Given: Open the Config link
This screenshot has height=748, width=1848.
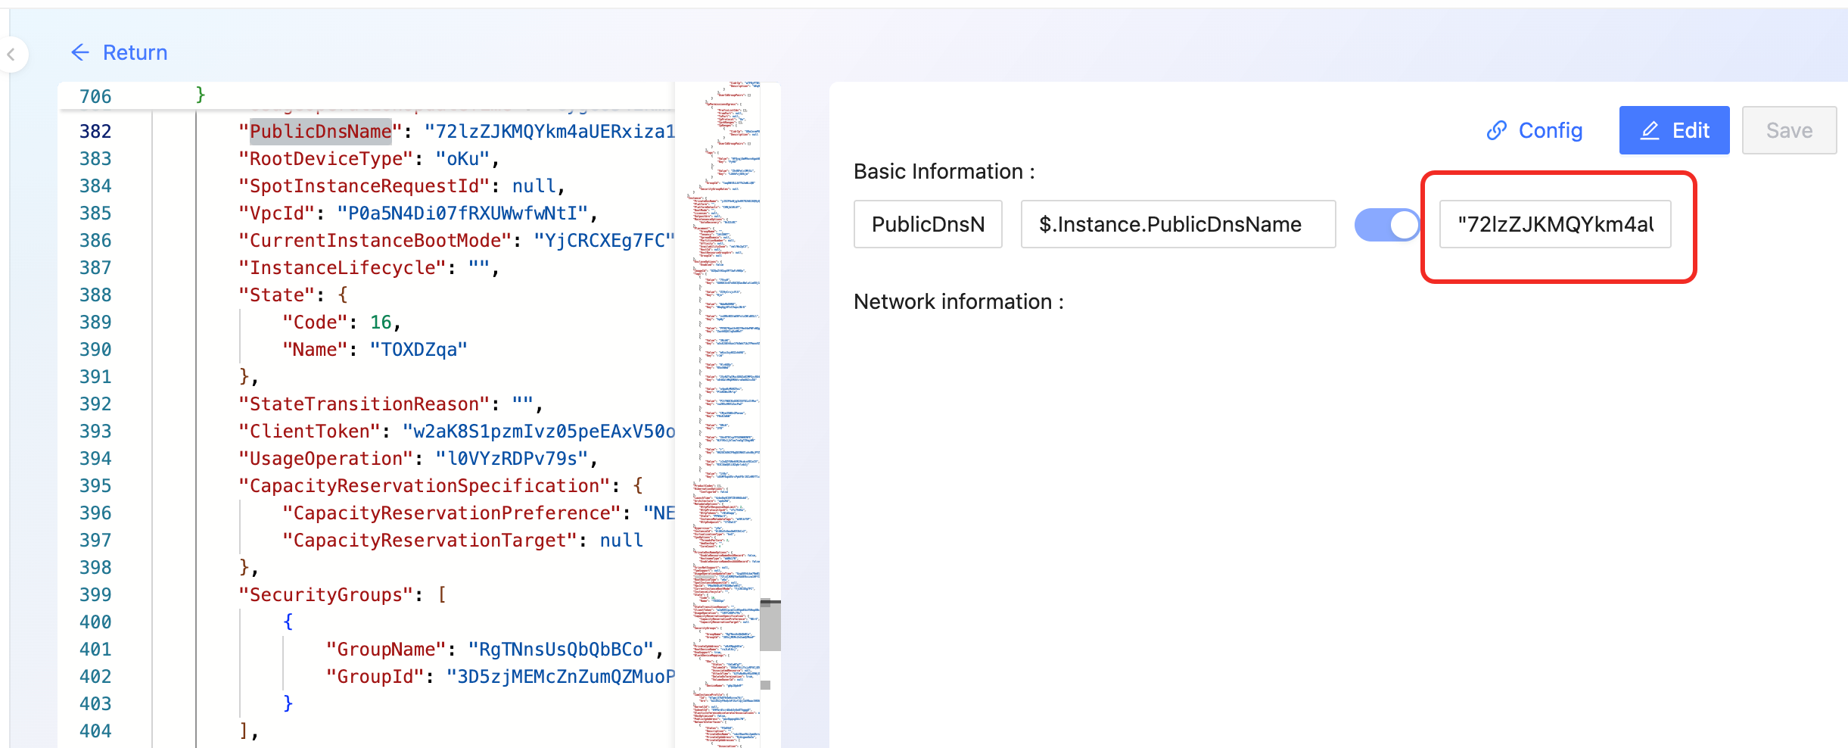Looking at the screenshot, I should pyautogui.click(x=1534, y=130).
